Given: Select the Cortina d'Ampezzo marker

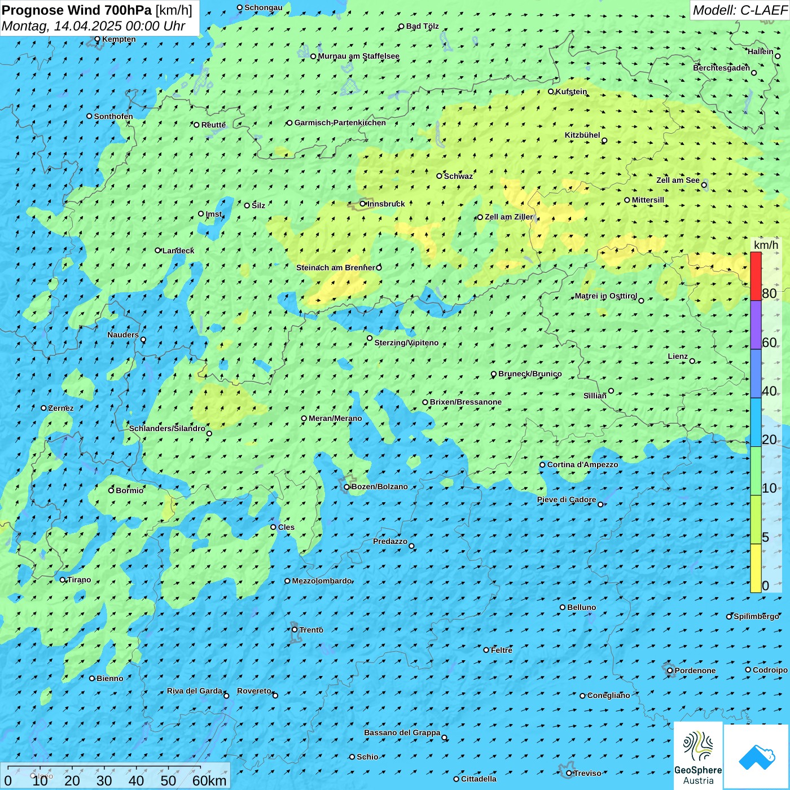Looking at the screenshot, I should pos(542,465).
